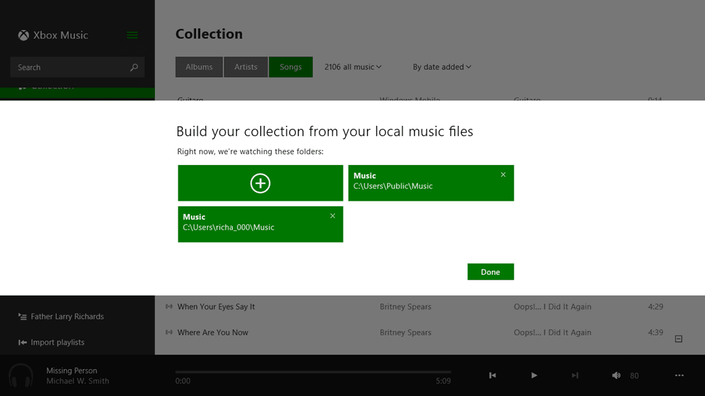Expand the 2106 all music dropdown

click(x=352, y=67)
